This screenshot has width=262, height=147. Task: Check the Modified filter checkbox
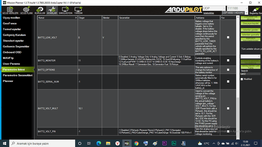[241, 79]
